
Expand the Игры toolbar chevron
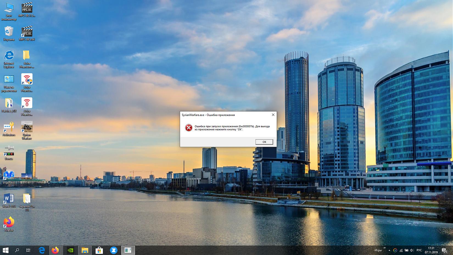coord(384,248)
